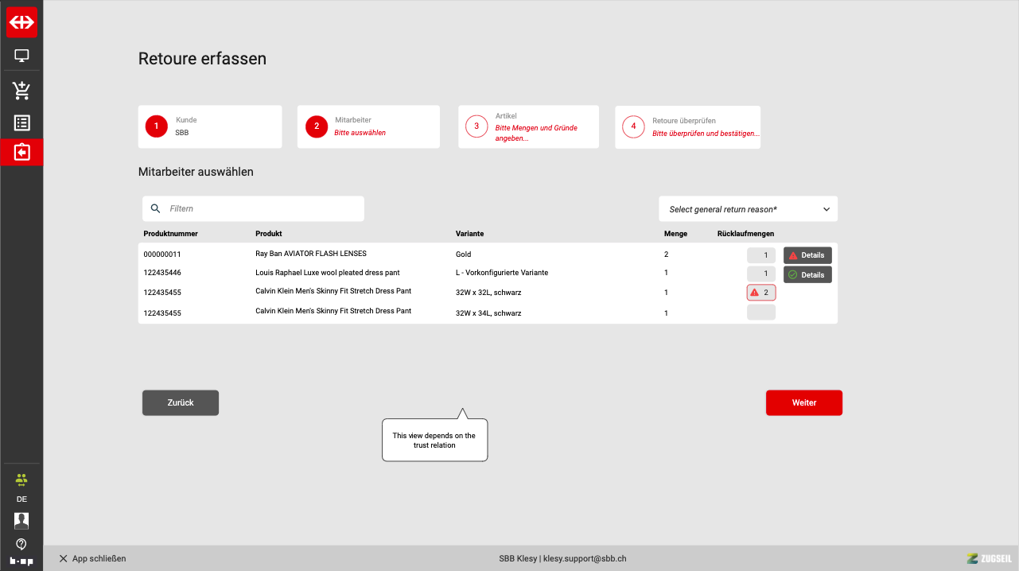Open the monitor dashboard sidebar icon

(x=21, y=56)
